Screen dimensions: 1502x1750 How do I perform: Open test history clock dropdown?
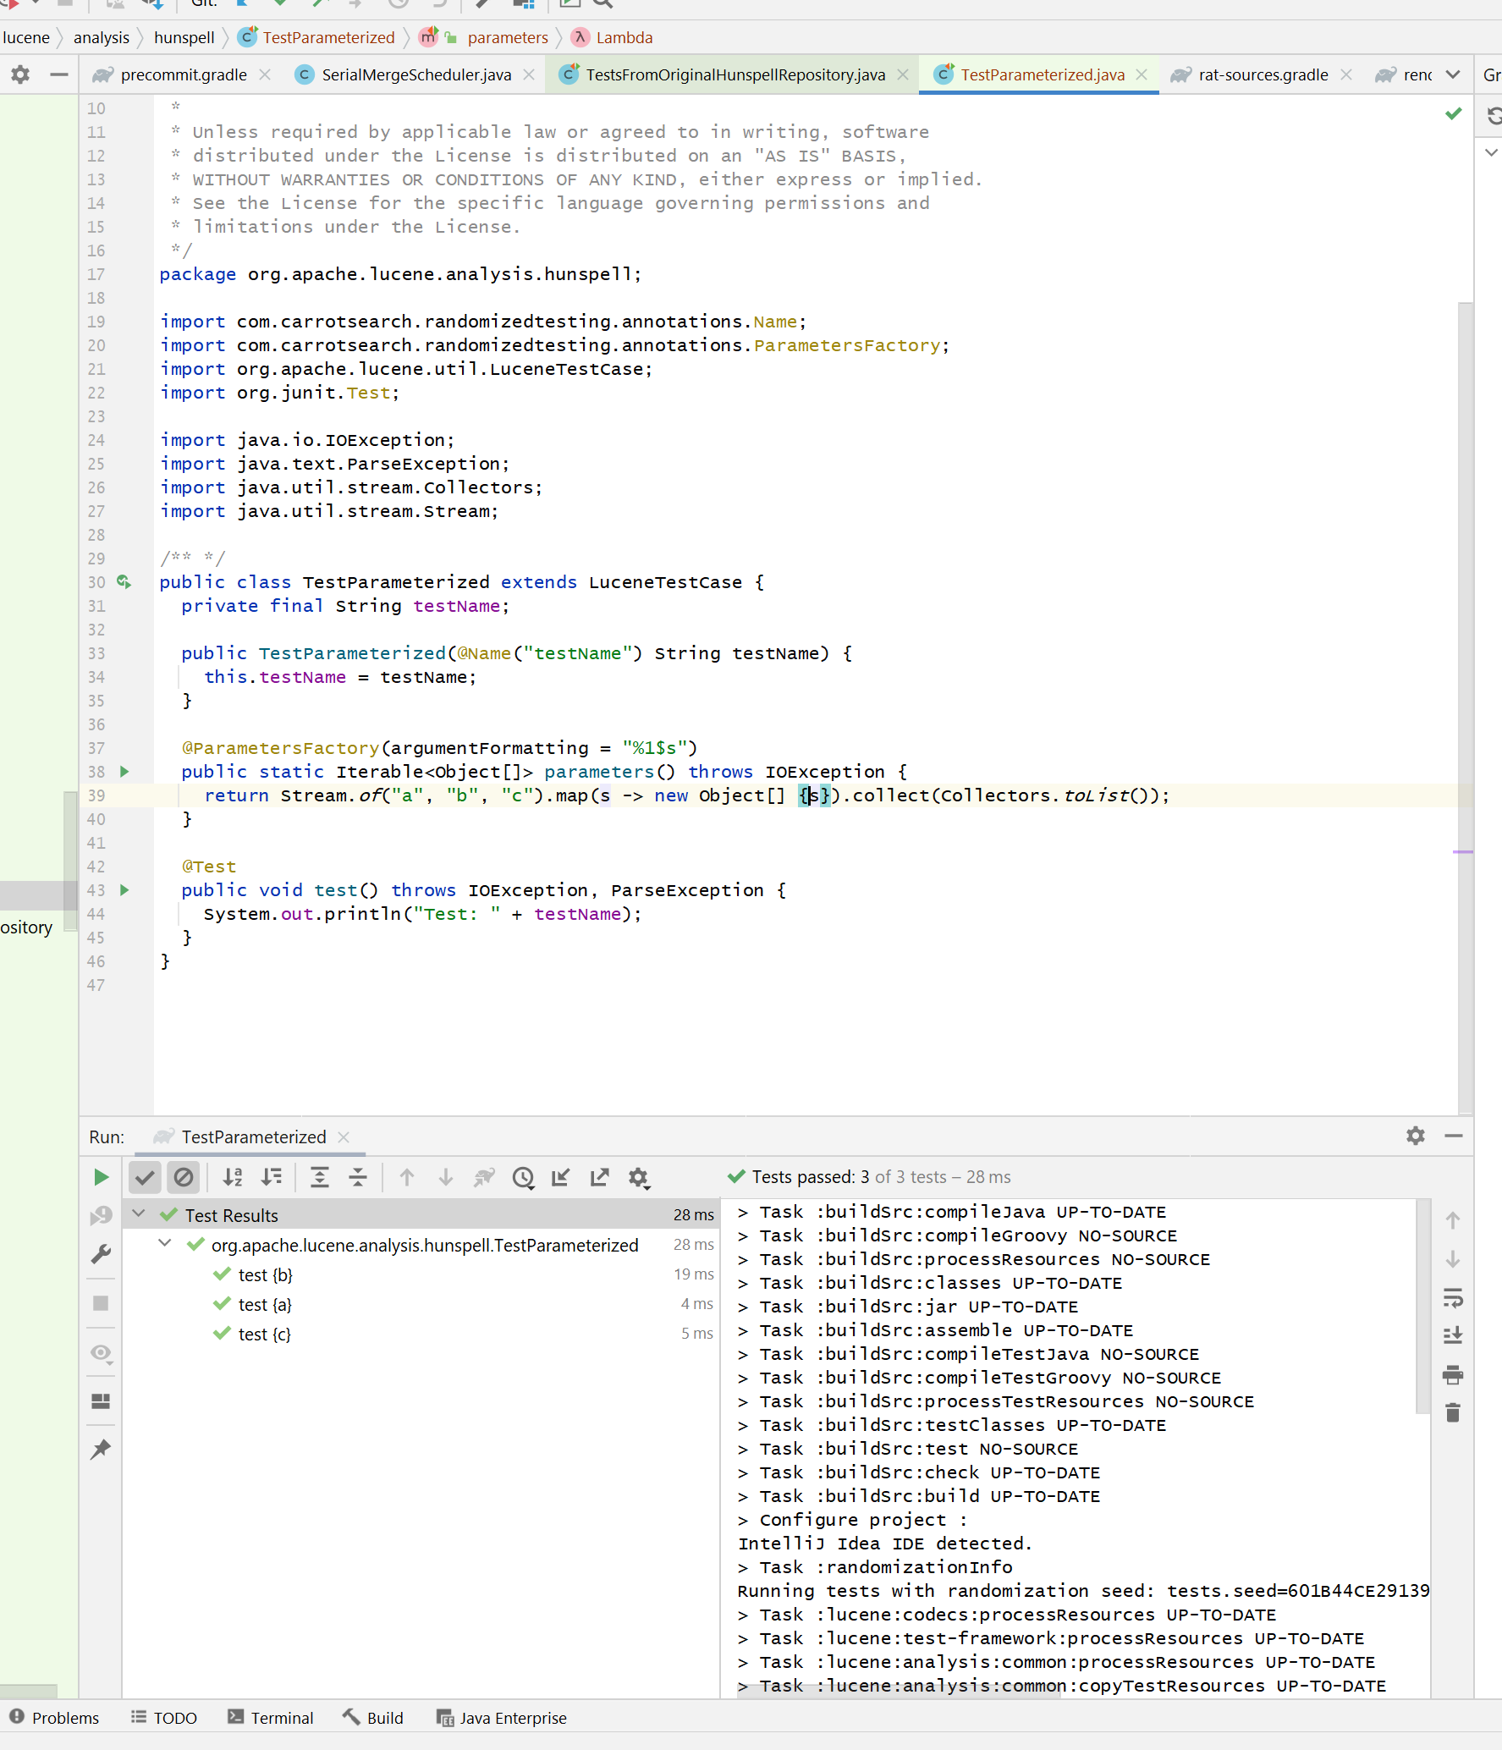coord(524,1178)
